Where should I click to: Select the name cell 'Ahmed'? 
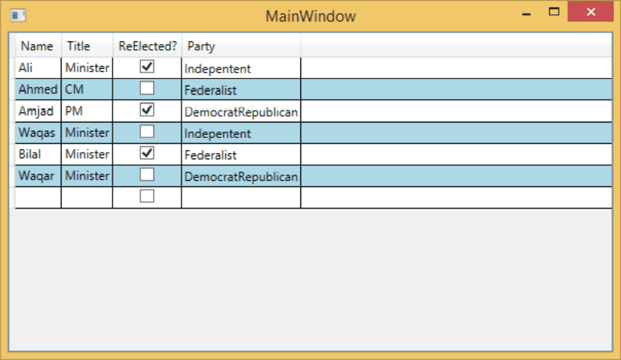(38, 89)
